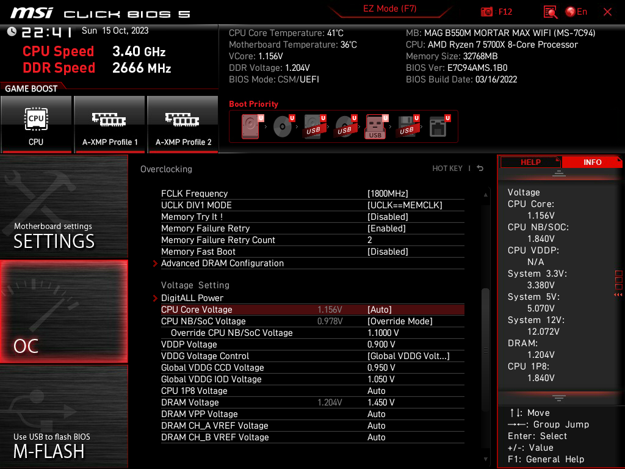Open the OC overclocking section
Image resolution: width=625 pixels, height=469 pixels.
click(x=63, y=312)
